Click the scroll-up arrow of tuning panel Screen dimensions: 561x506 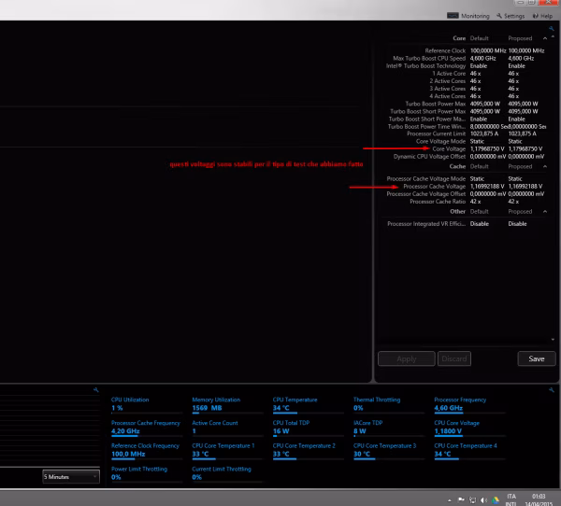(x=553, y=36)
